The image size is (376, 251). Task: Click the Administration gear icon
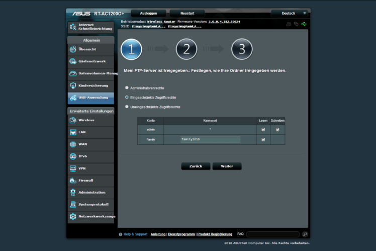[73, 192]
